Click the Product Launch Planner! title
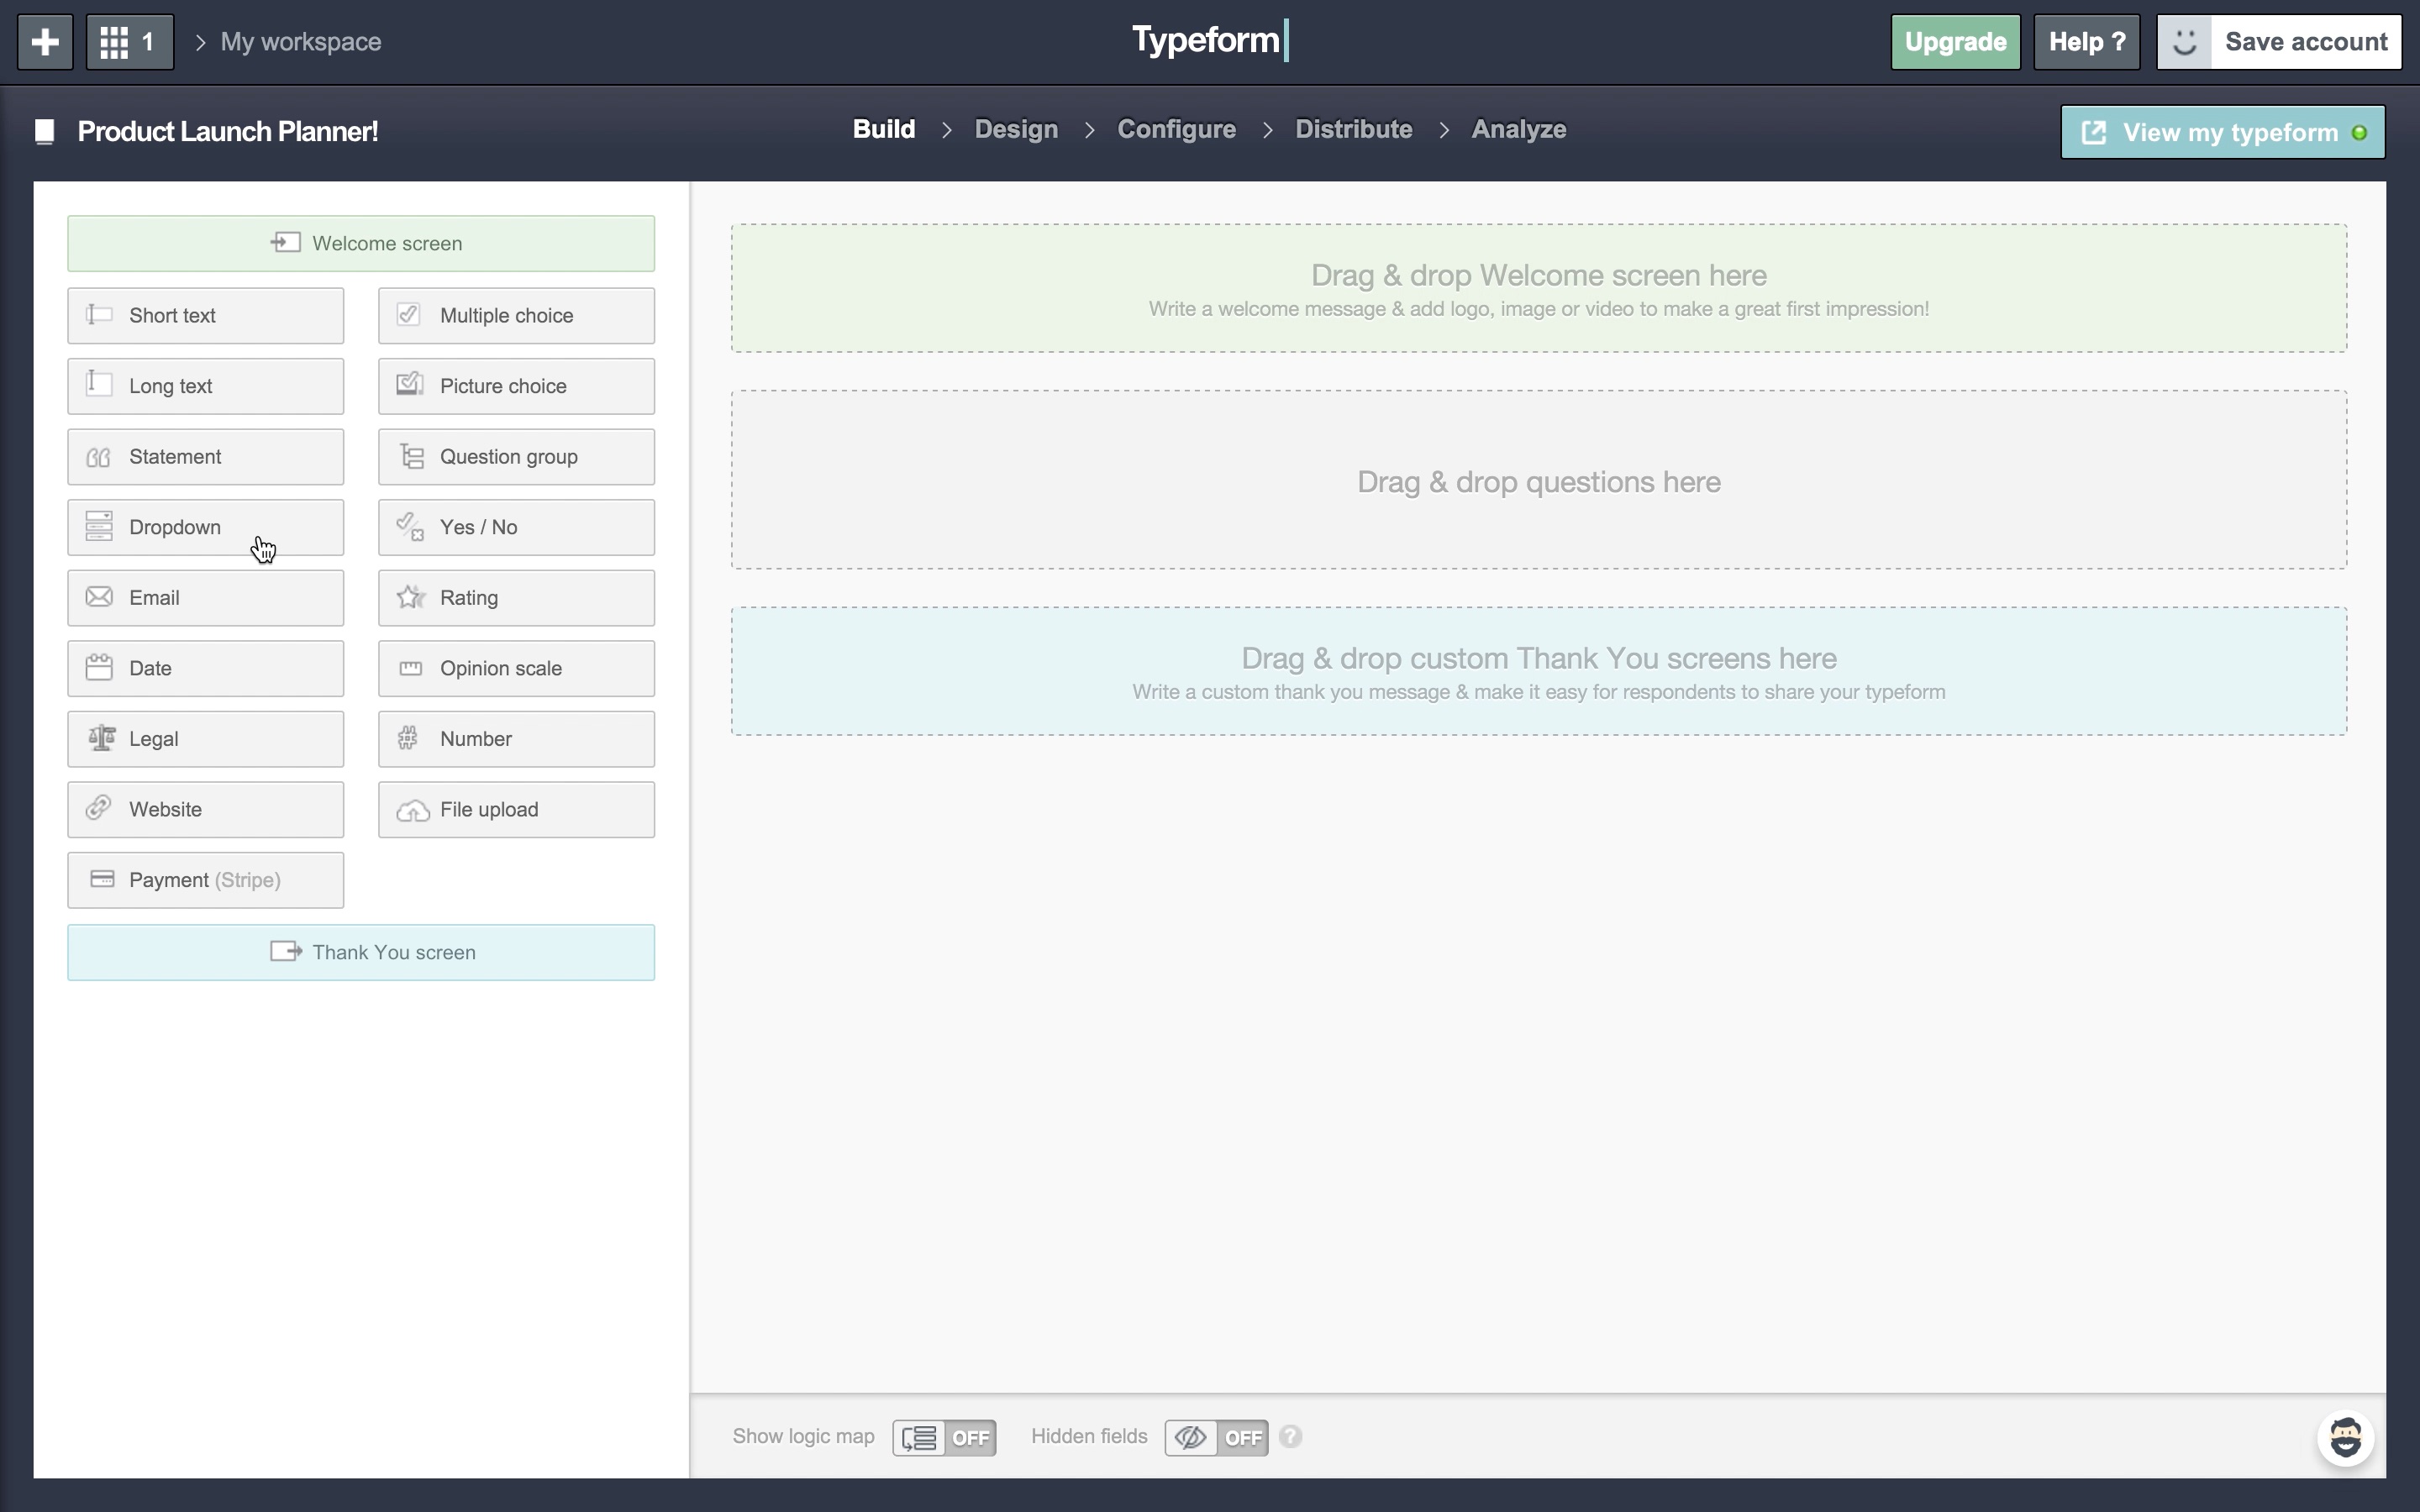Viewport: 2420px width, 1512px height. point(228,132)
